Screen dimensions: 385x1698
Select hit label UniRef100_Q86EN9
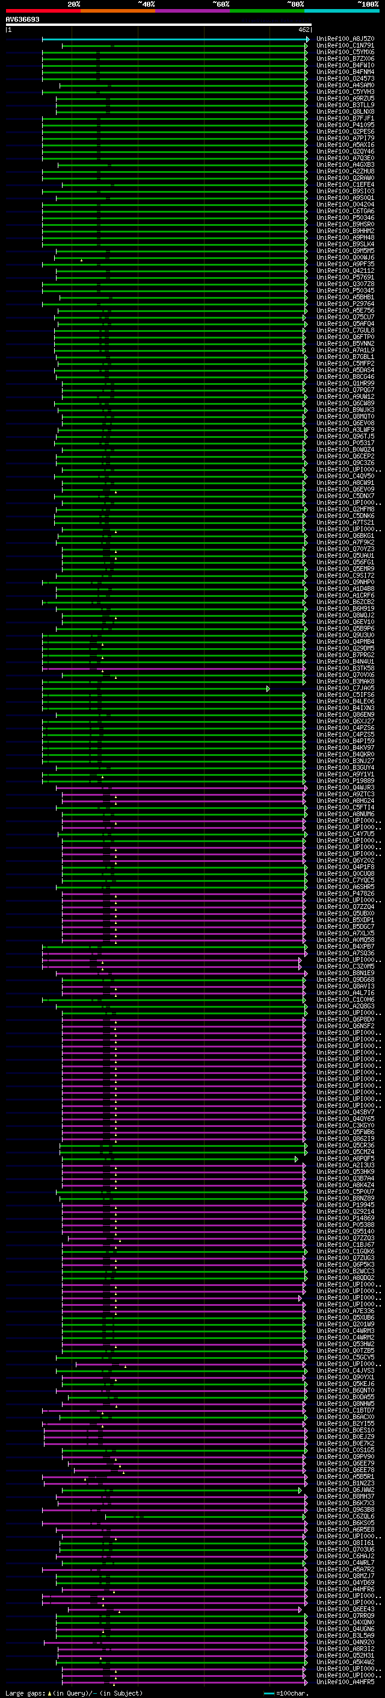(x=345, y=714)
